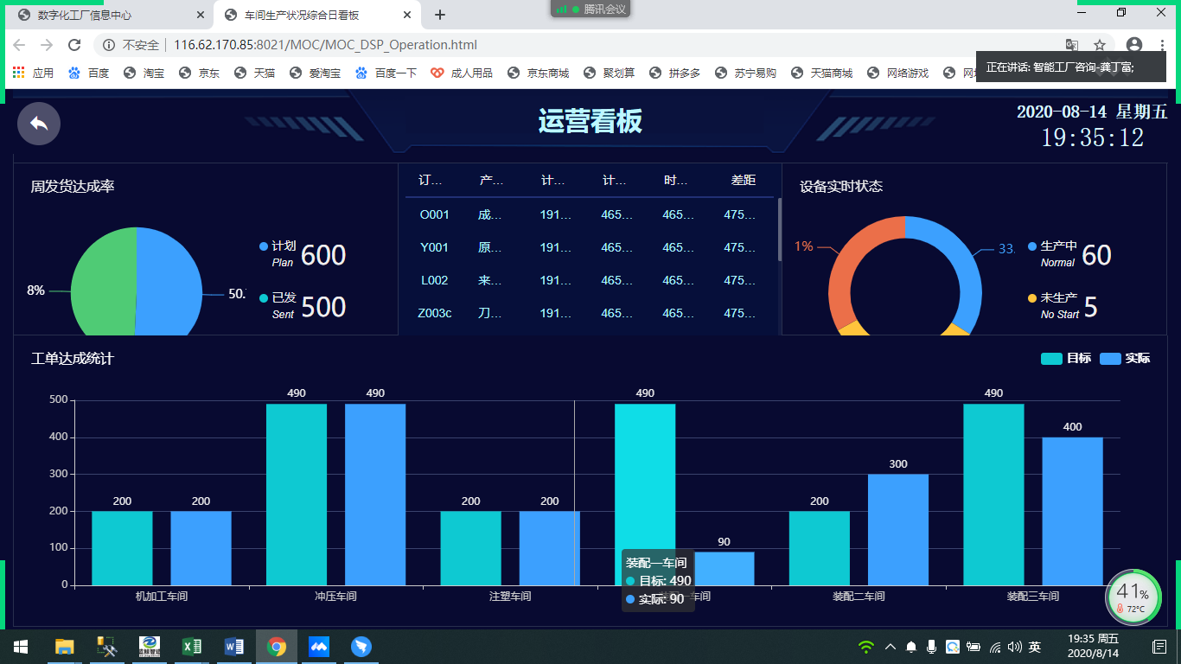Open Excel from the taskbar
This screenshot has height=664, width=1181.
[192, 647]
